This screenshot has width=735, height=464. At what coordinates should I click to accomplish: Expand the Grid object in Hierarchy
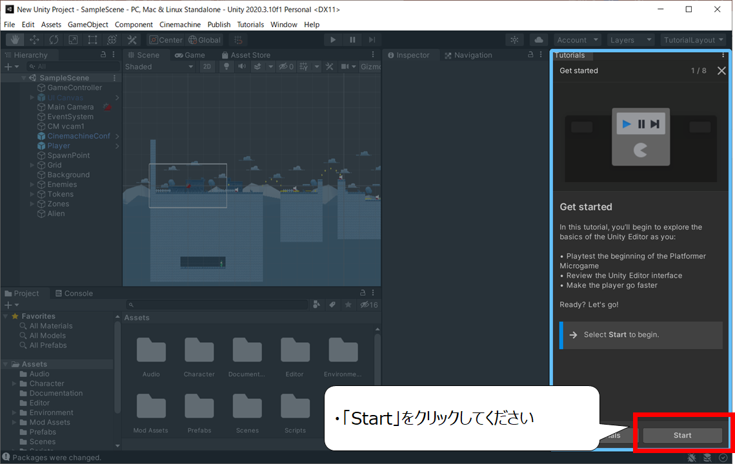[x=32, y=165]
